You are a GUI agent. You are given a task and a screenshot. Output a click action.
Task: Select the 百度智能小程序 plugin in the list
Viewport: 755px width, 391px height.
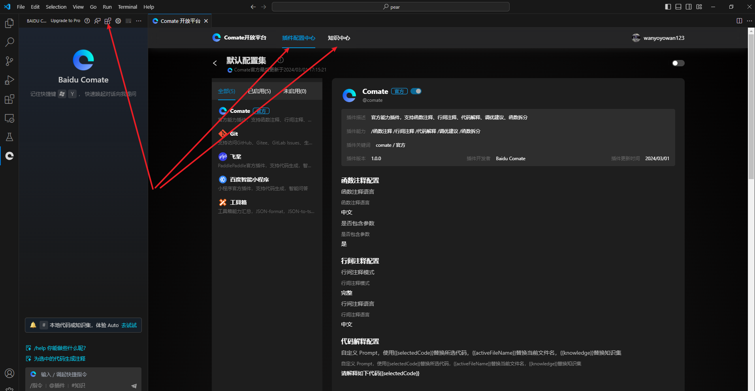(x=267, y=183)
